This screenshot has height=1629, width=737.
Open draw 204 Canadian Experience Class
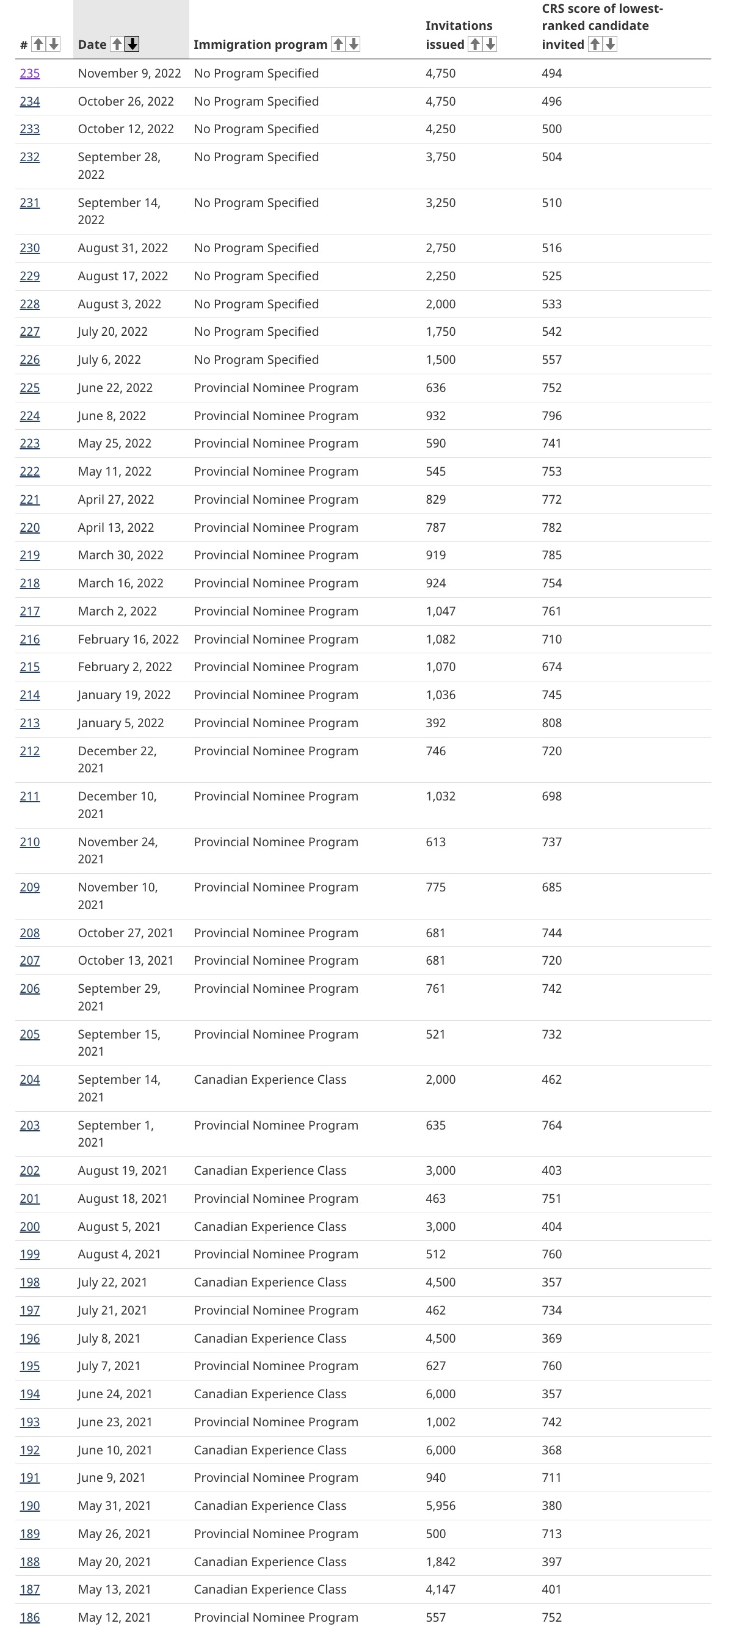point(30,1079)
